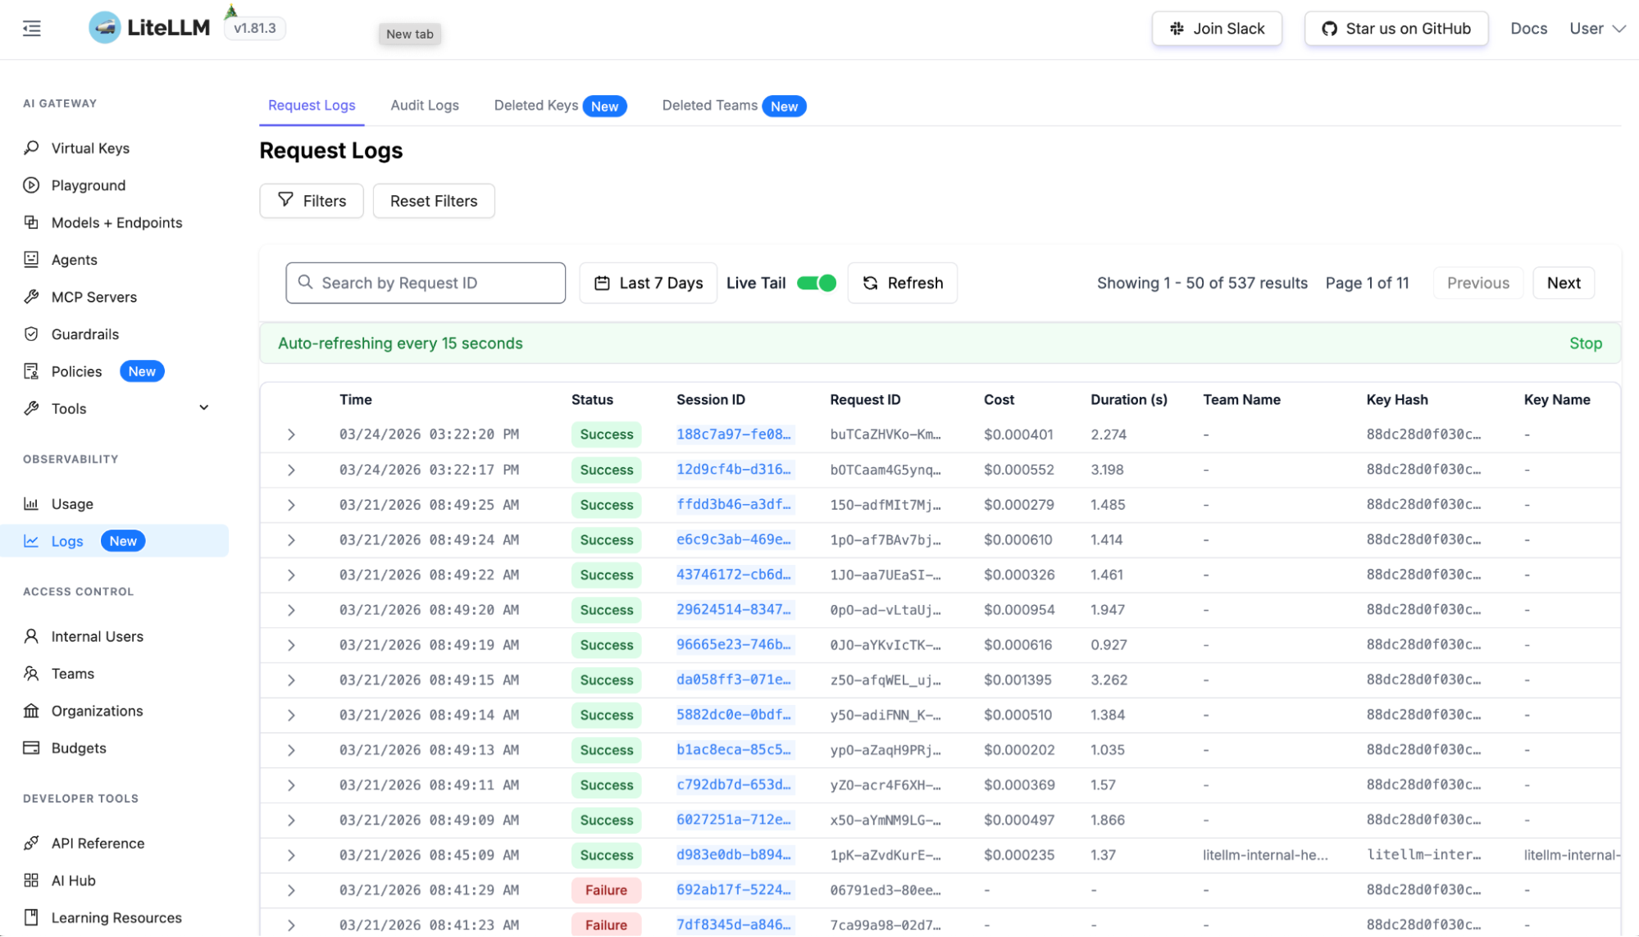This screenshot has height=937, width=1639.
Task: Click Star us on GitHub
Action: click(x=1395, y=28)
